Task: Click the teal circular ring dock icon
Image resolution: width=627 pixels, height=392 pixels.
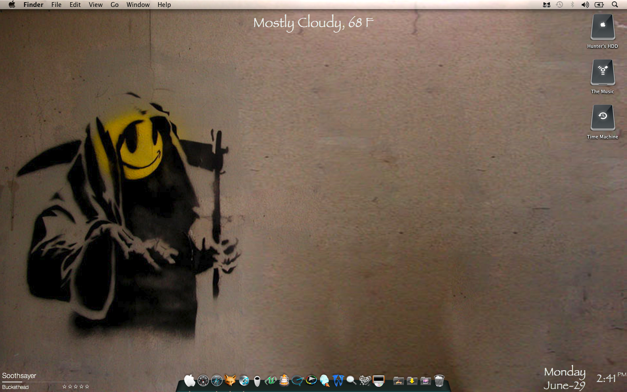Action: (x=297, y=381)
